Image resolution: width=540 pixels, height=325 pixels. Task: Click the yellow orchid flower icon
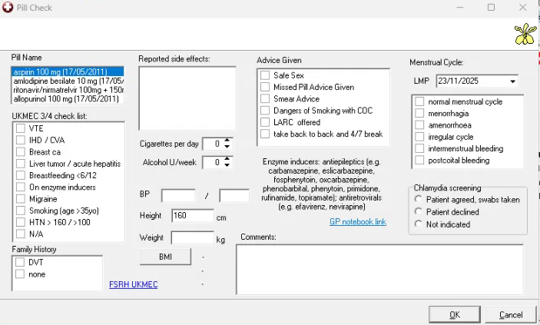(x=525, y=34)
